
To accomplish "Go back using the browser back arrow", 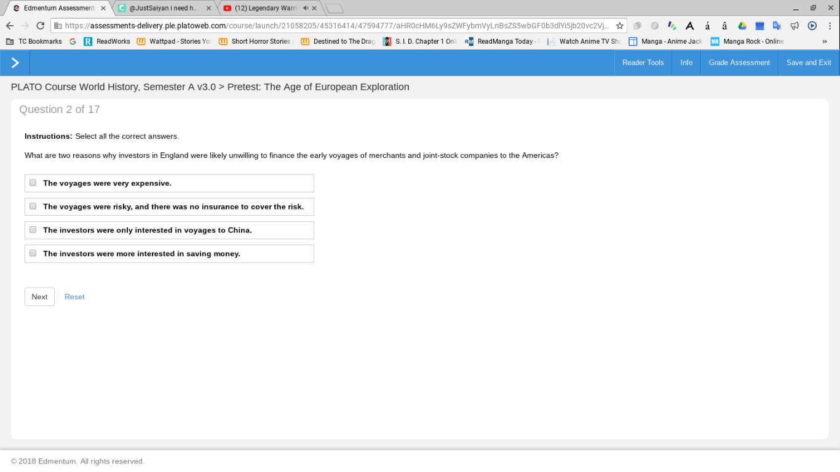I will [10, 26].
